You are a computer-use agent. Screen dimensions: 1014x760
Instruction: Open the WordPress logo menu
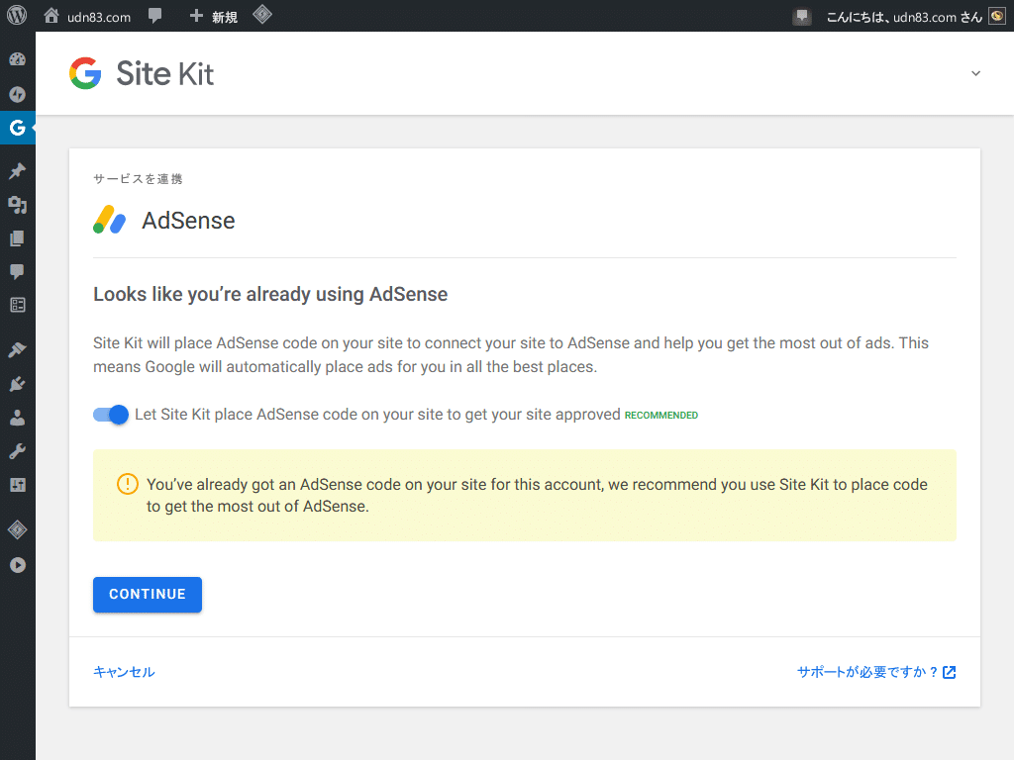(17, 16)
